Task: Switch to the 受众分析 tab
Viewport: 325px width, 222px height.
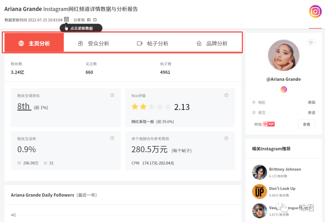Action: tap(94, 44)
